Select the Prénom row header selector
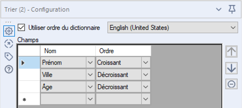The image size is (242, 108). [29, 63]
